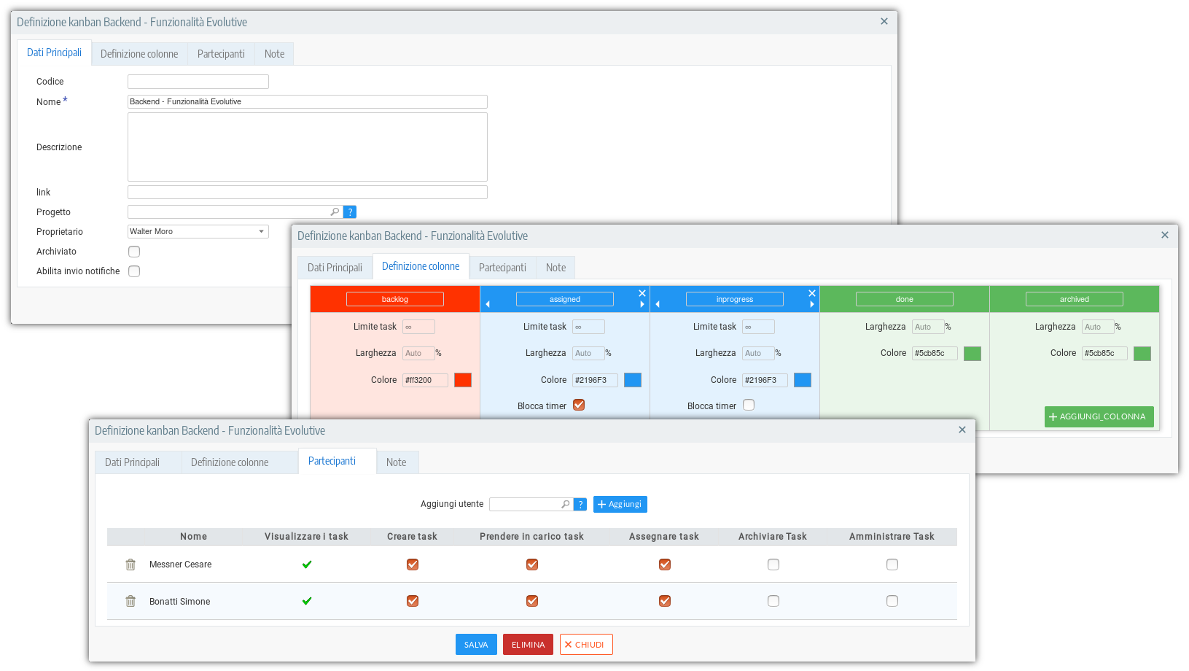Click help icon beside Aggiungi utente field

pos(580,504)
